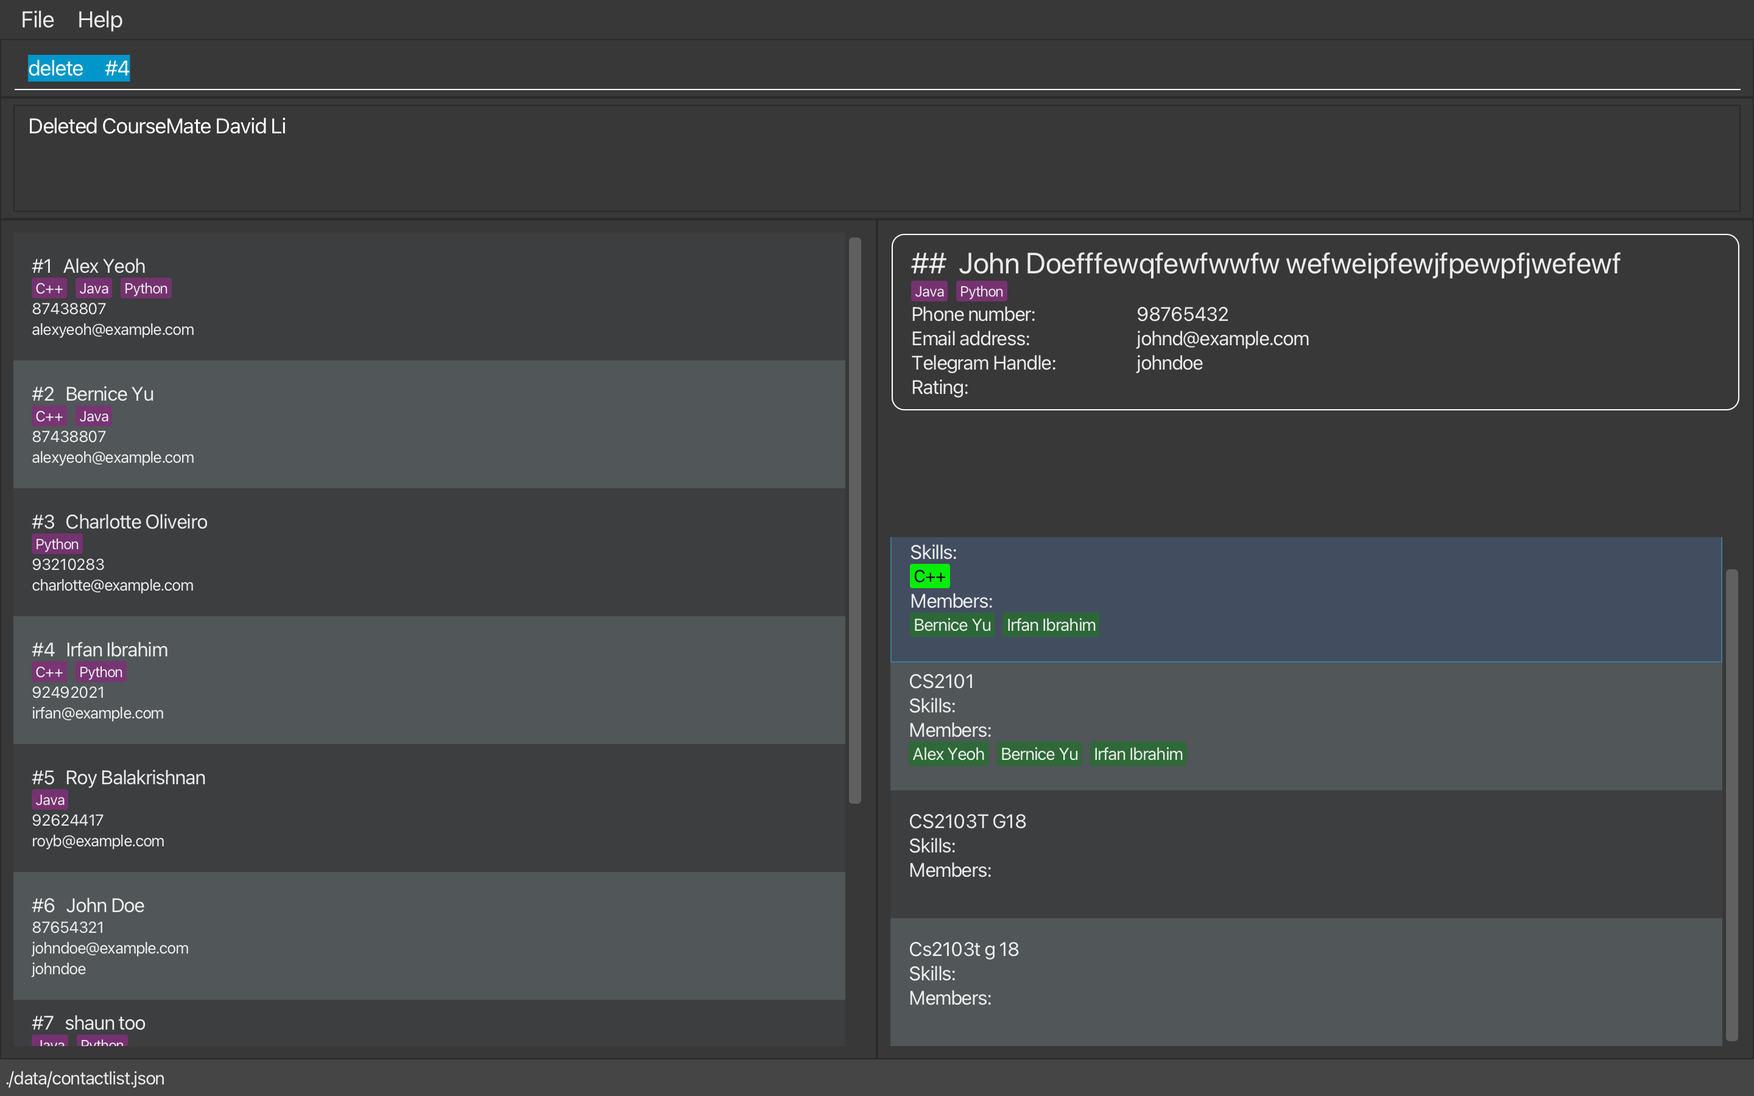Click the Alex Yeoh member tag
1754x1096 pixels.
948,754
